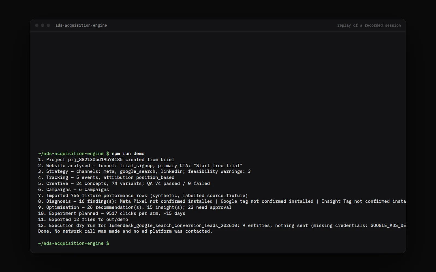Image resolution: width=436 pixels, height=272 pixels.
Task: Click the 'Done. No network call was made' line
Action: pyautogui.click(x=125, y=231)
